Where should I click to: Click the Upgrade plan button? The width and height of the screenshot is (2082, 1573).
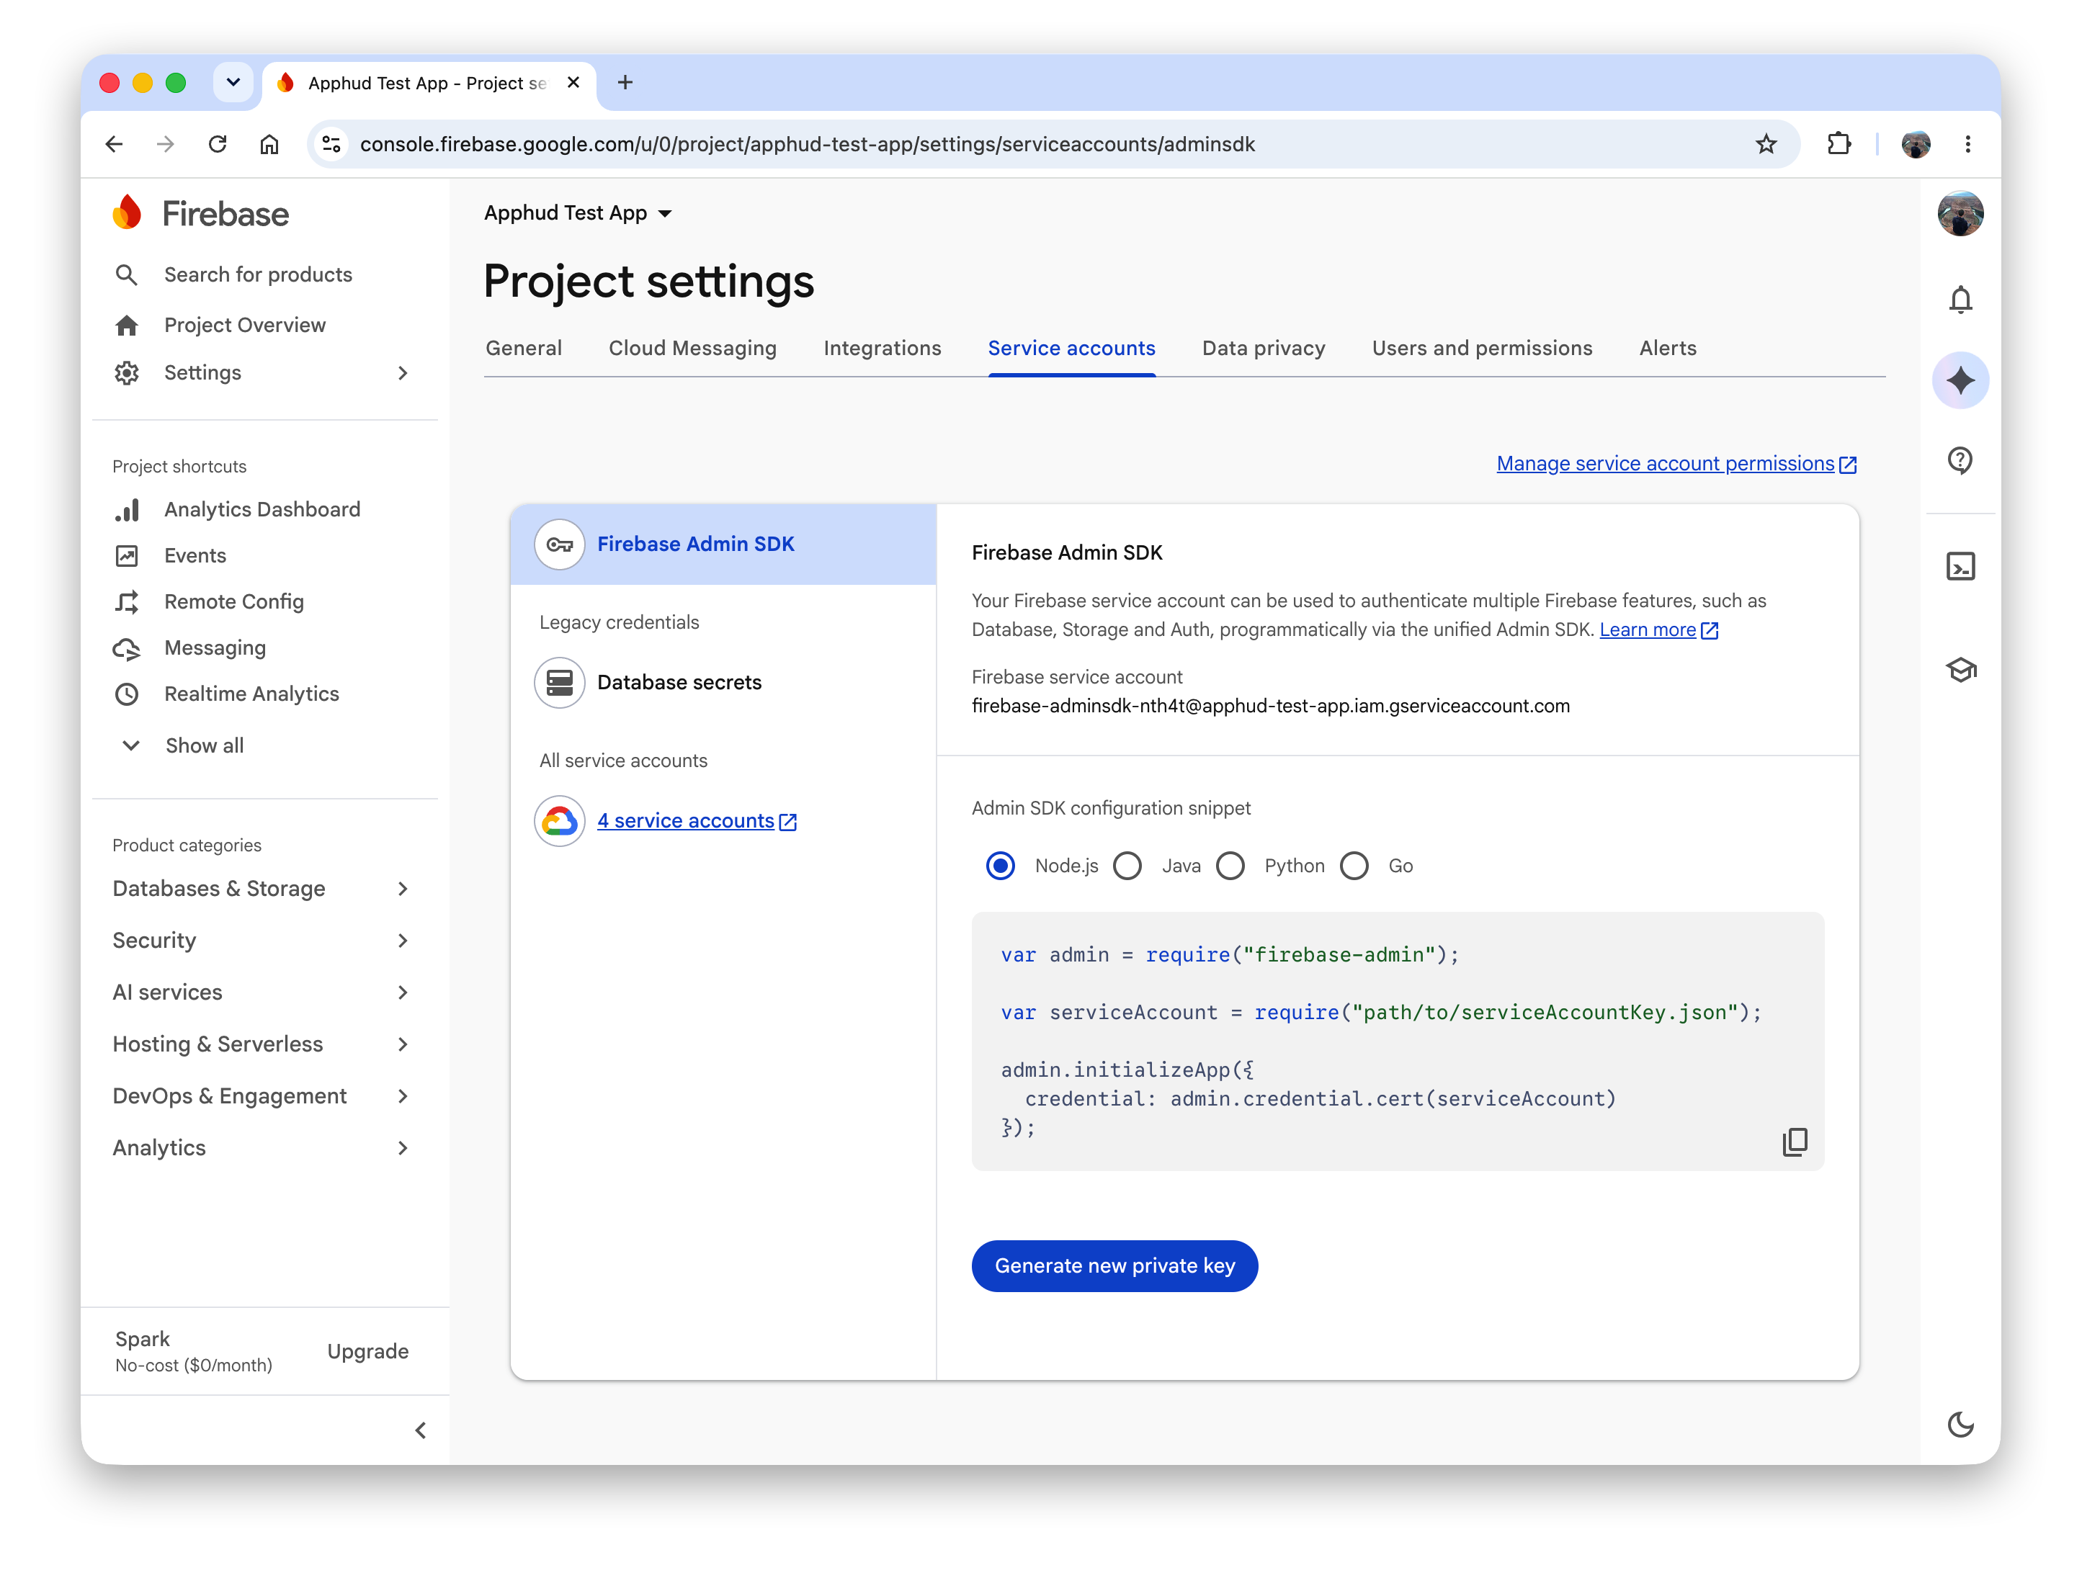pyautogui.click(x=368, y=1352)
